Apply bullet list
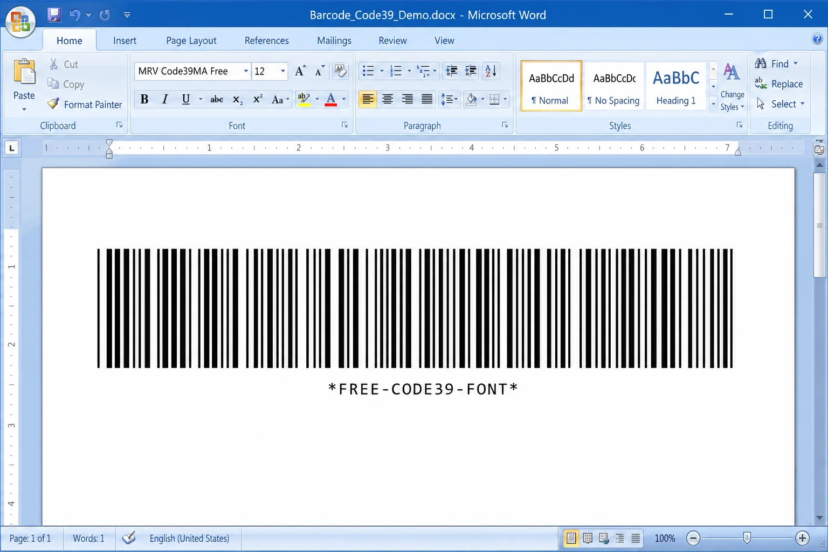The width and height of the screenshot is (828, 552). [x=368, y=71]
